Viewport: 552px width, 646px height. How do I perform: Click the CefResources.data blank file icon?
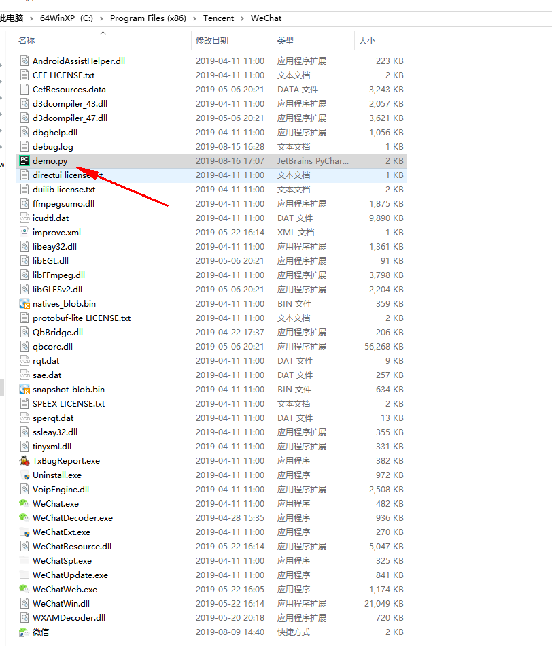[24, 89]
